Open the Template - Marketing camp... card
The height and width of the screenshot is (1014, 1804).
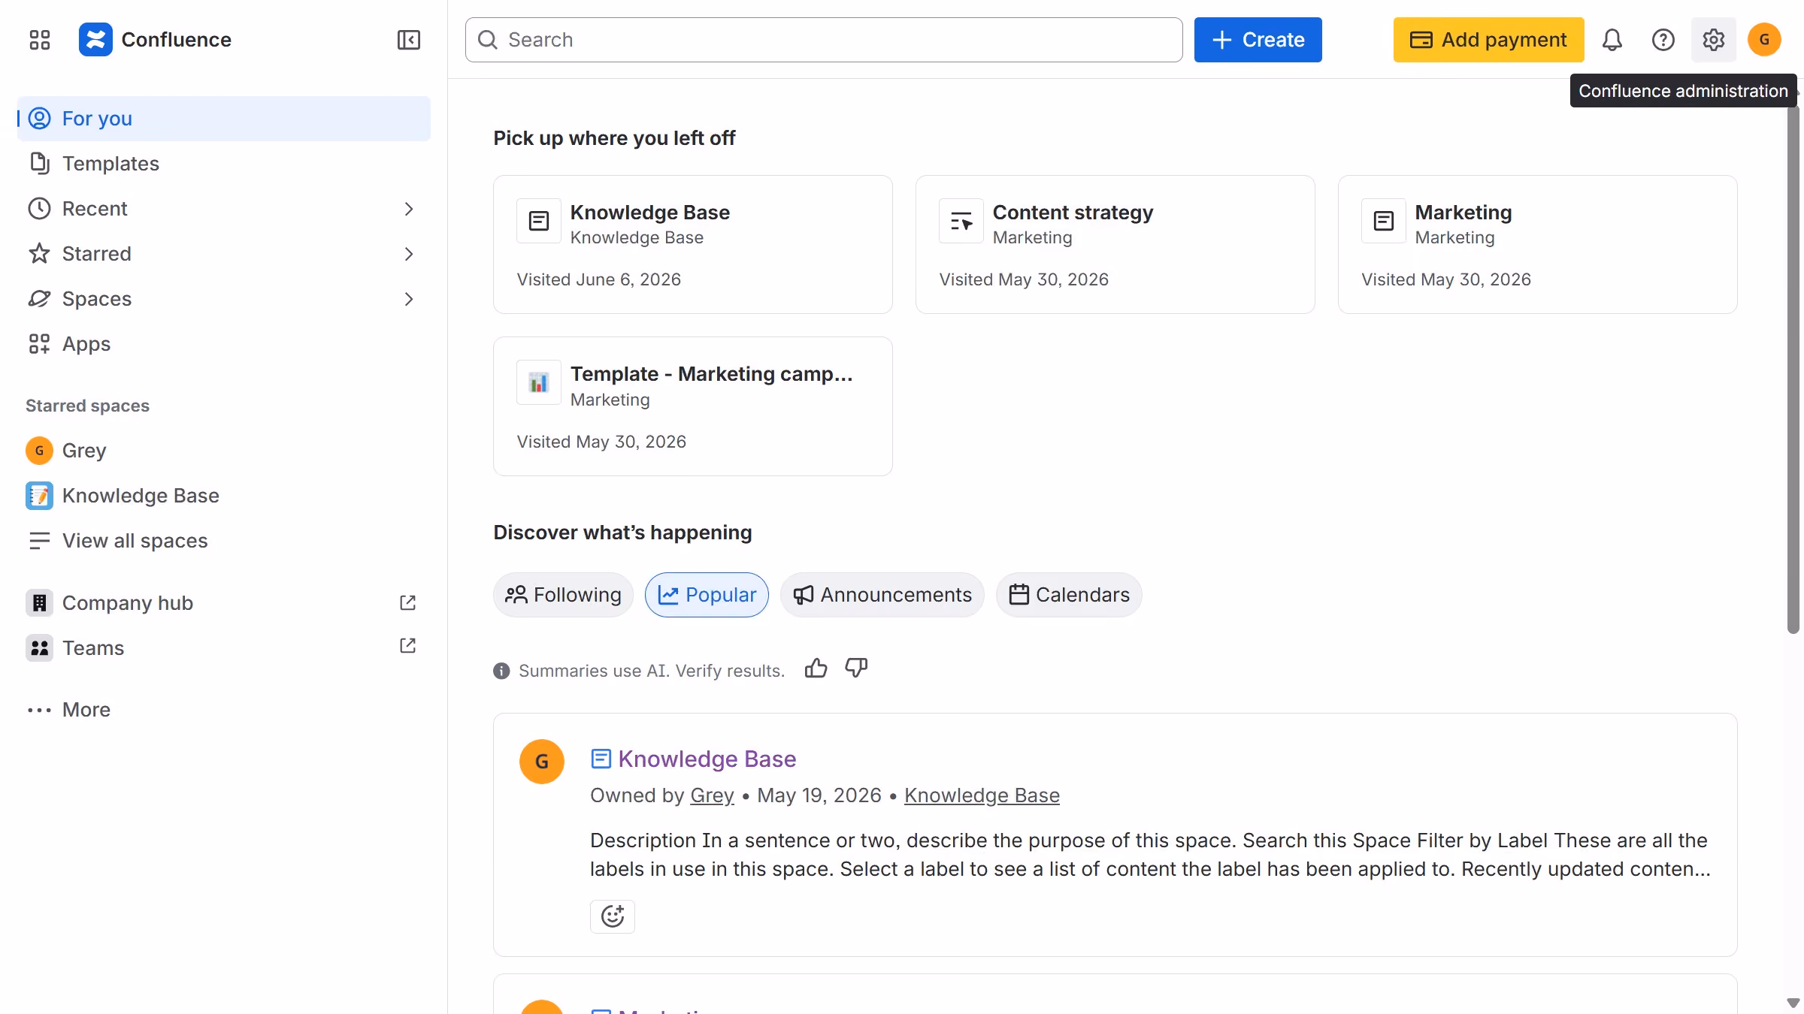692,406
